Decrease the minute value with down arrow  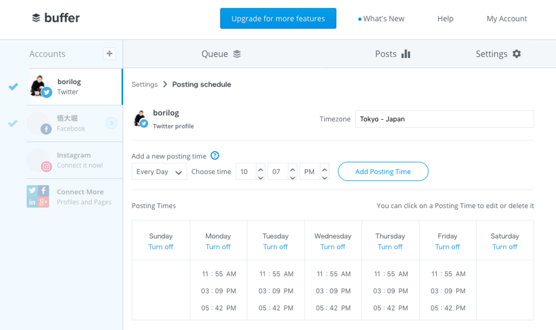pyautogui.click(x=293, y=177)
